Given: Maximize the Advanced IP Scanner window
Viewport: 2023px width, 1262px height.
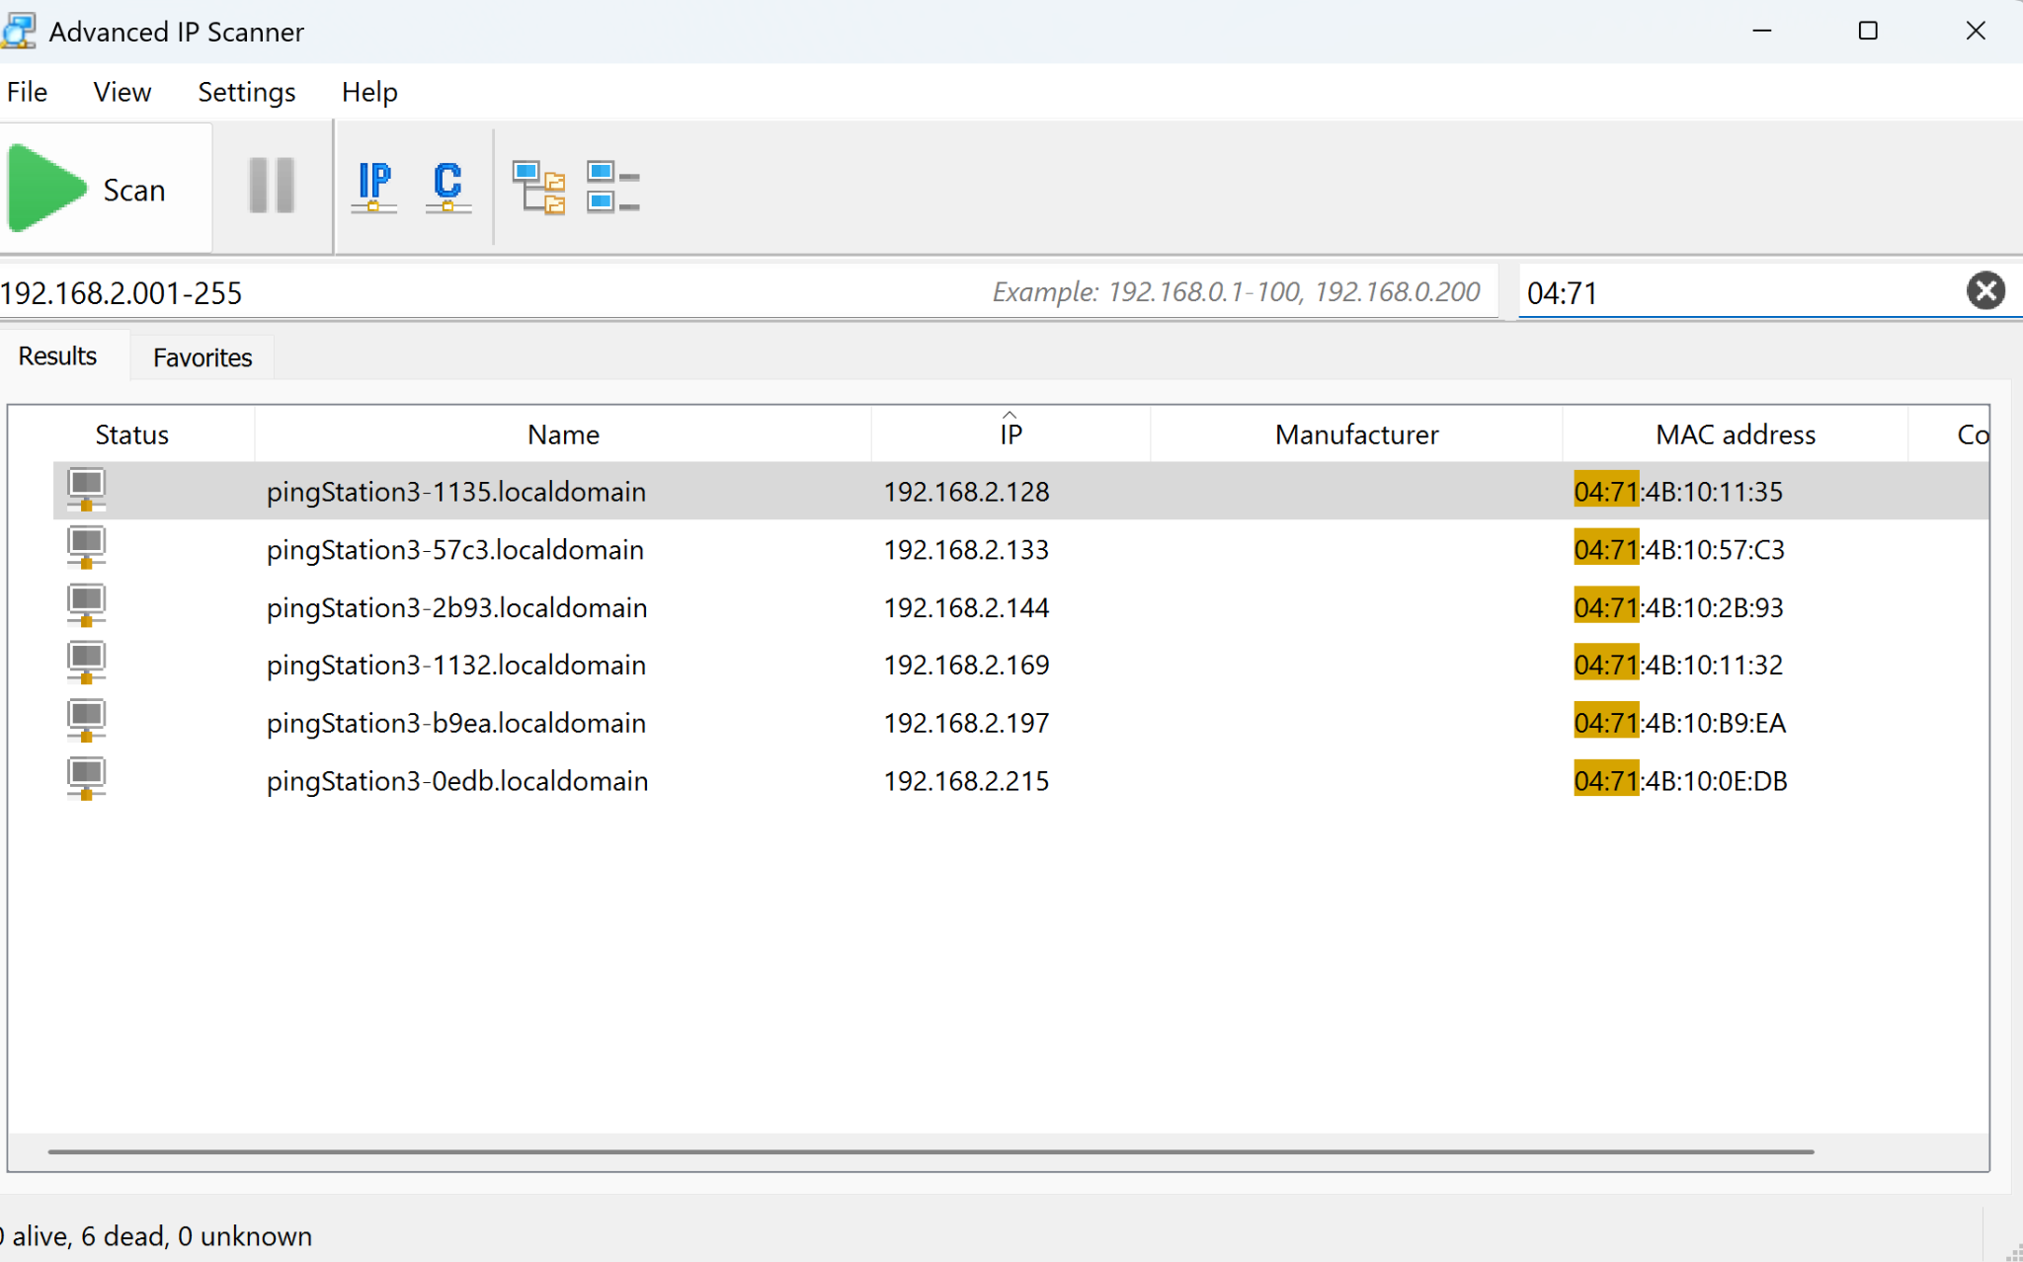Looking at the screenshot, I should [x=1868, y=32].
